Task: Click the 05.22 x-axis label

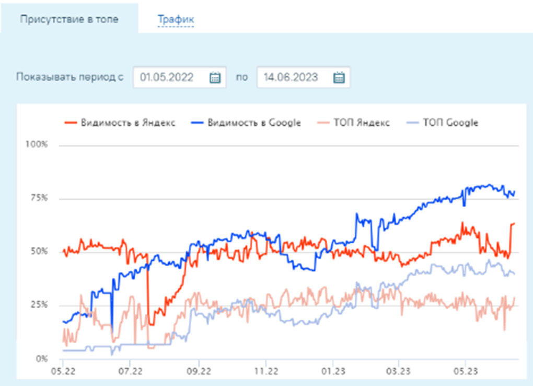Action: [63, 371]
